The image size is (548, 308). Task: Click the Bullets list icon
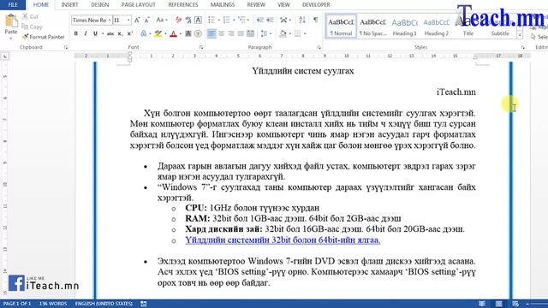click(x=211, y=20)
